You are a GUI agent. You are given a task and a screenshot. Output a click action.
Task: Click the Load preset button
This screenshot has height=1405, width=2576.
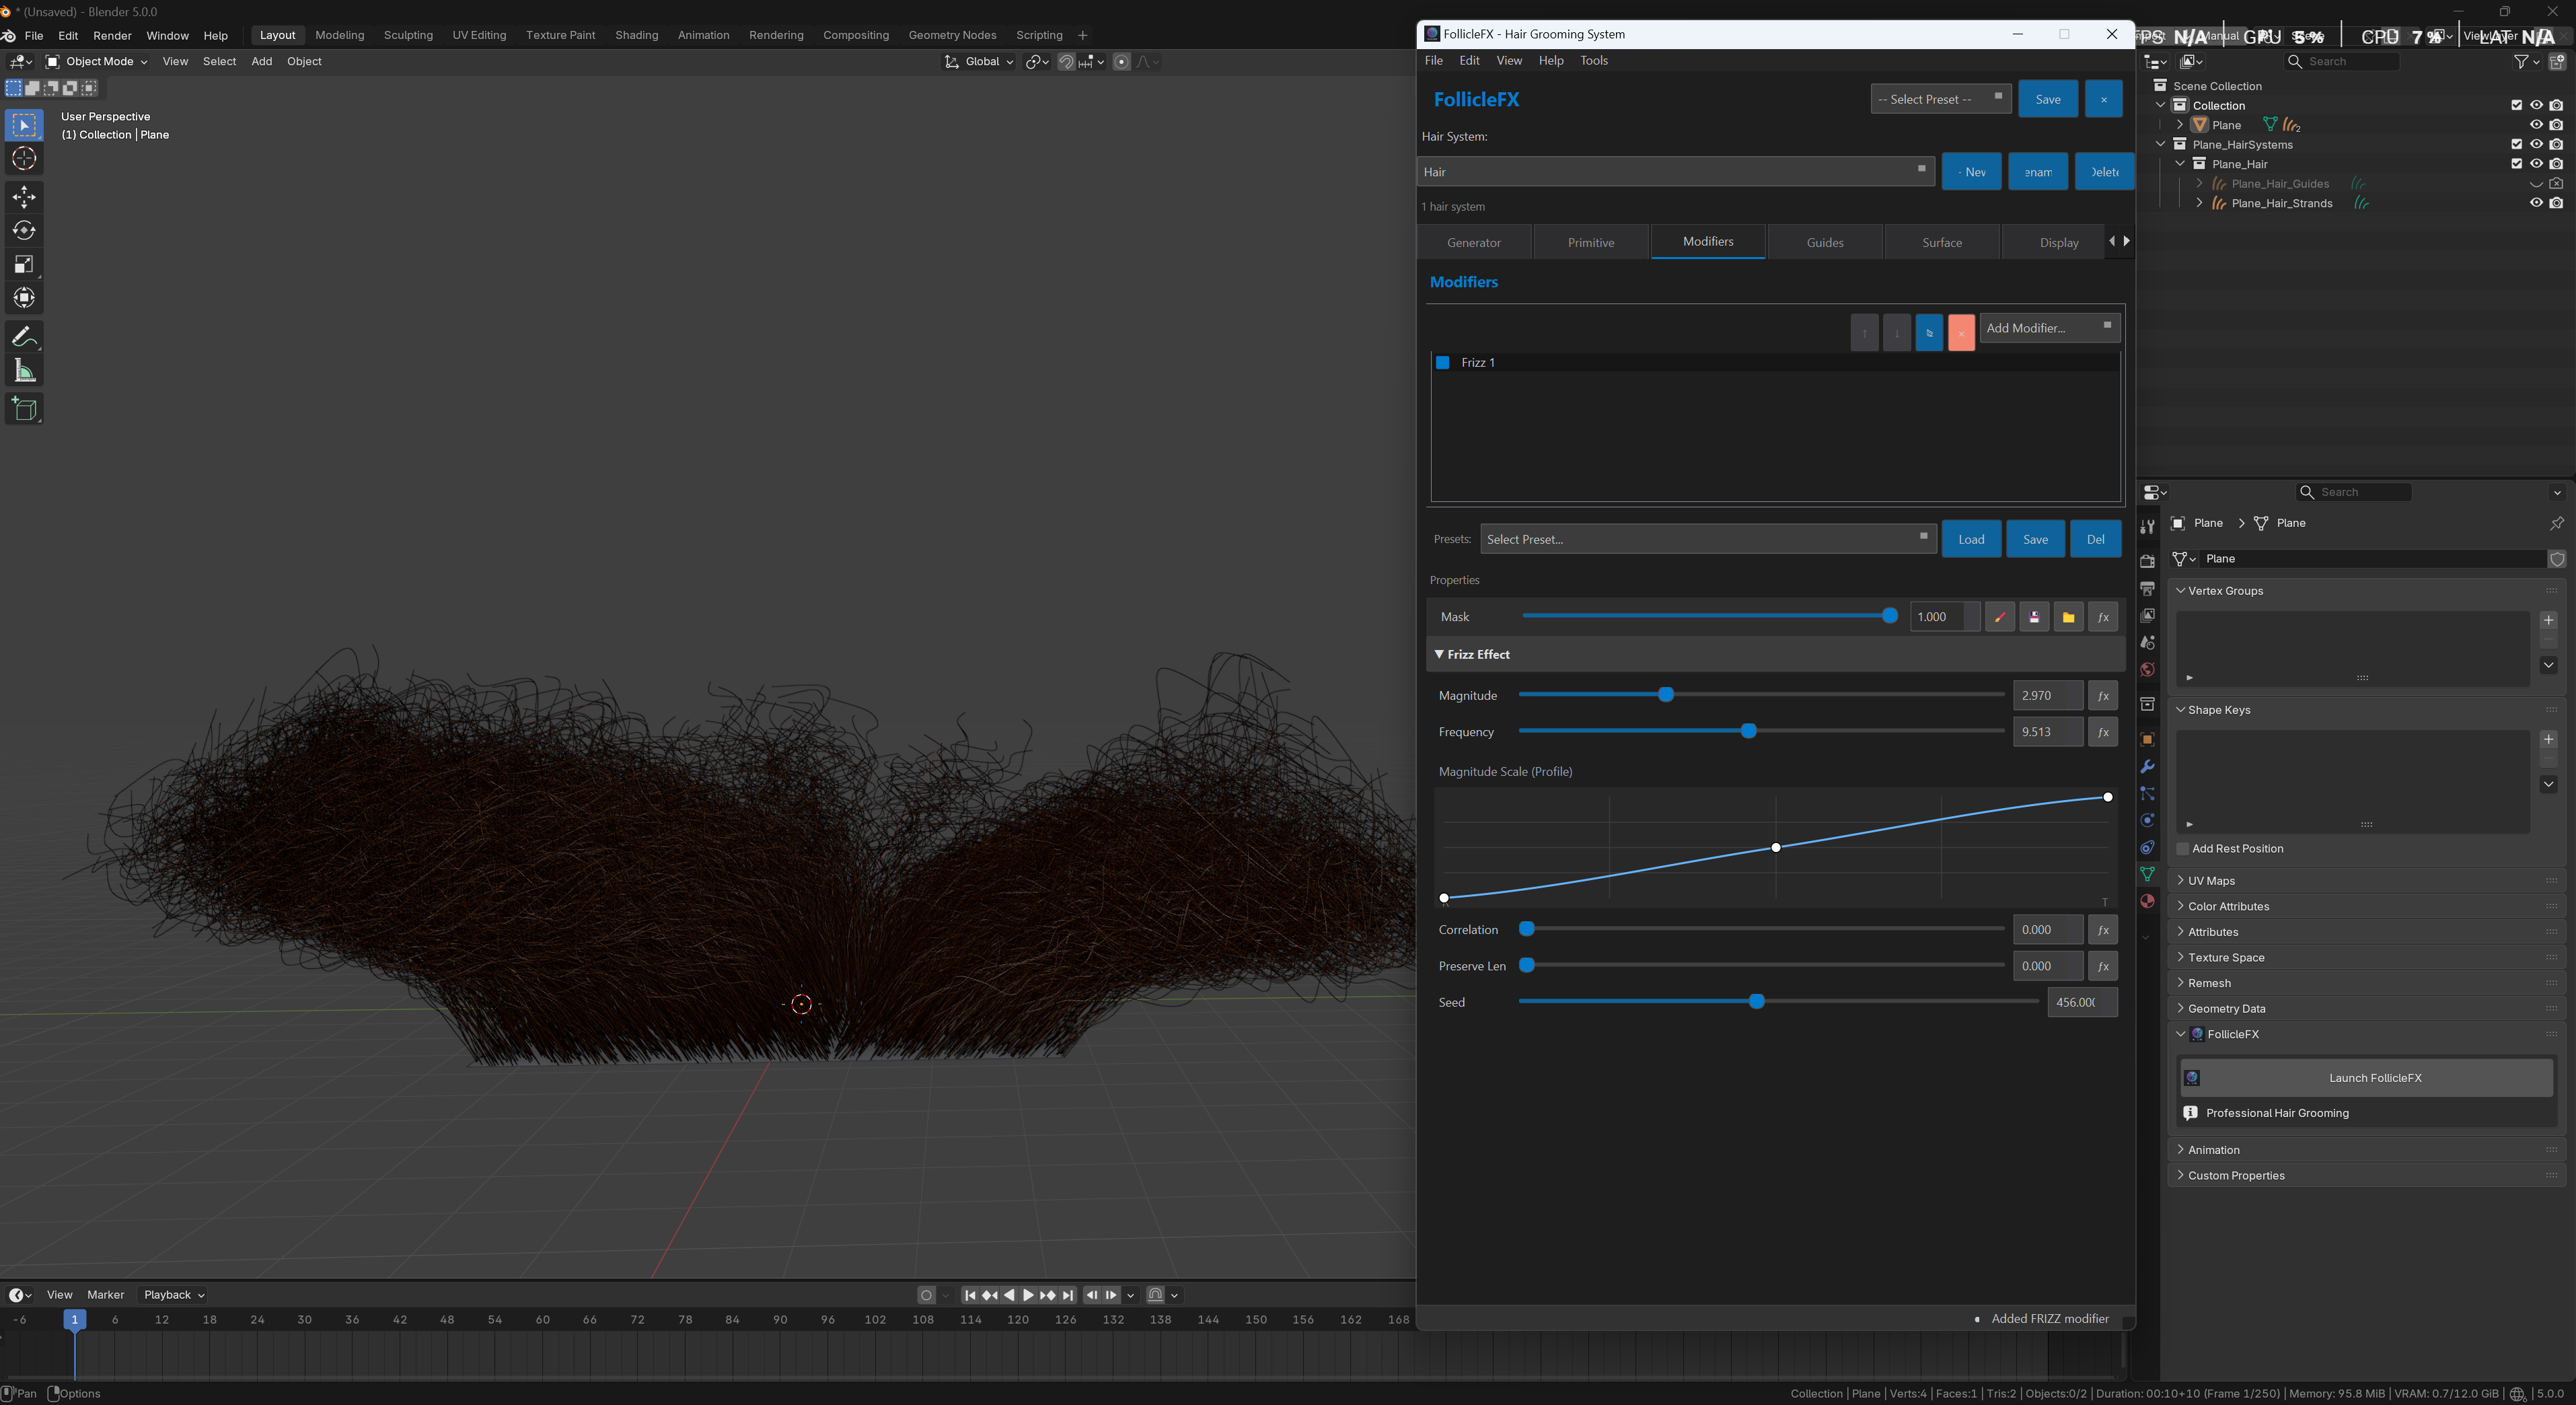[1971, 538]
